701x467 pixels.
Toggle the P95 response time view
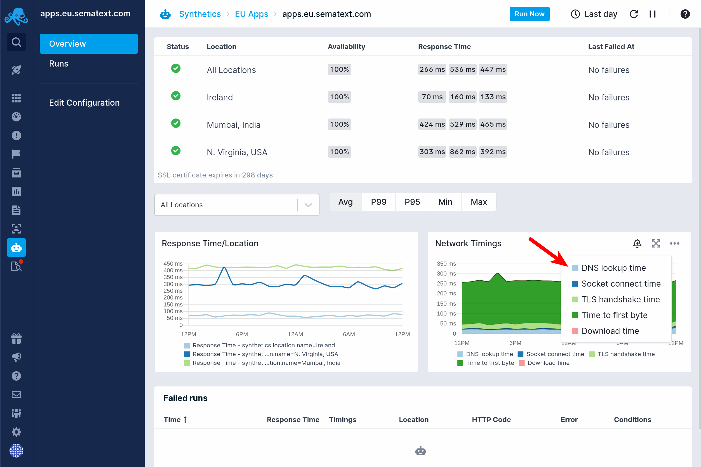(412, 202)
